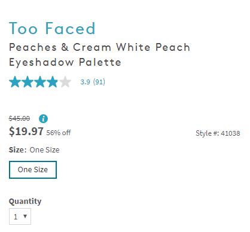The height and width of the screenshot is (232, 250).
Task: Open the Quantity dropdown showing 1
Action: [x=20, y=216]
